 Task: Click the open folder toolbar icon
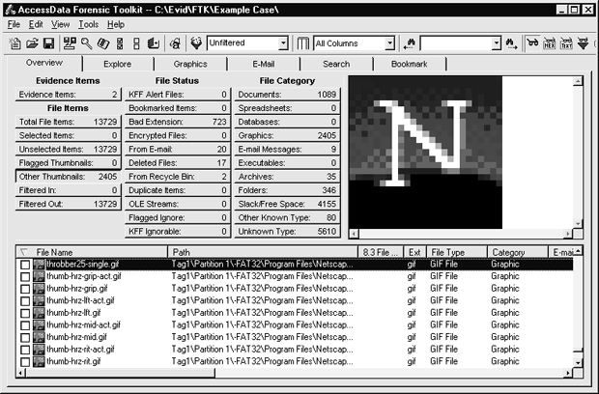tap(30, 43)
